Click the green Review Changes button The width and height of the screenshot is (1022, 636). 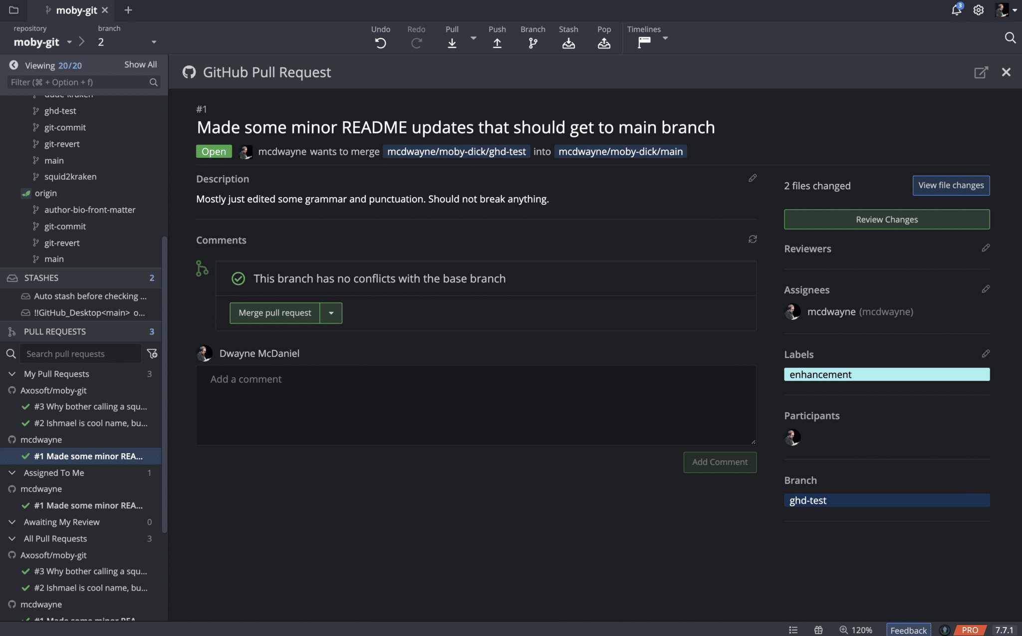click(887, 219)
